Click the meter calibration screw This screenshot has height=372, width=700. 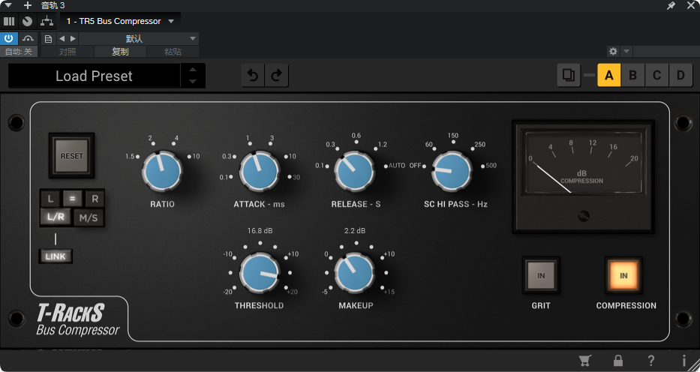[584, 216]
